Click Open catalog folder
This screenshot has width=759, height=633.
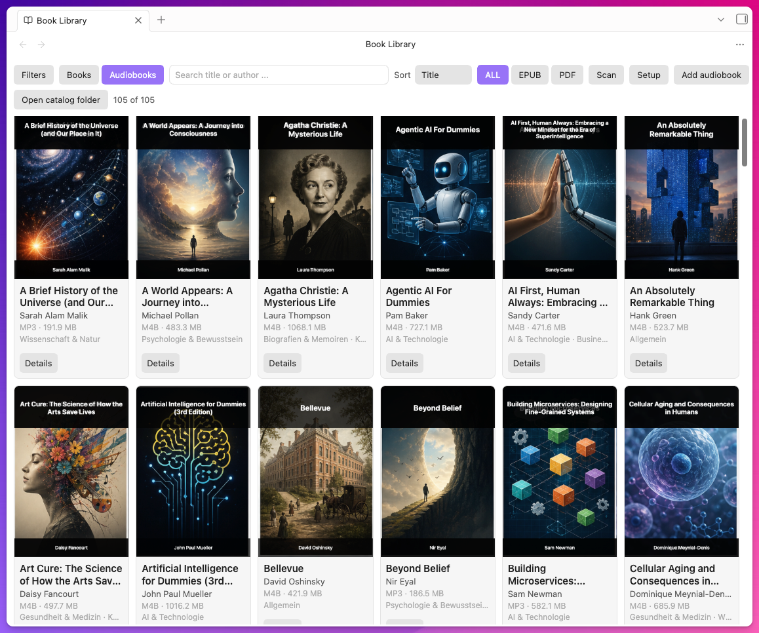[x=61, y=100]
